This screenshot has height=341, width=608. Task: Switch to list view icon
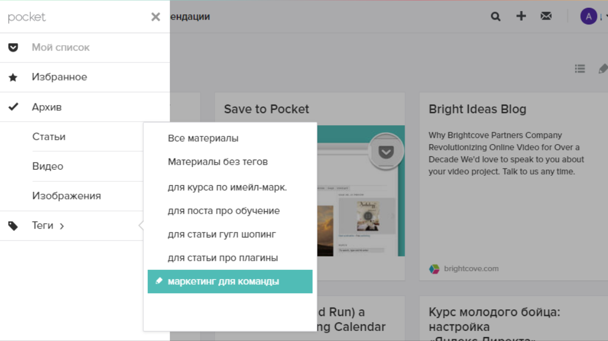pyautogui.click(x=580, y=68)
